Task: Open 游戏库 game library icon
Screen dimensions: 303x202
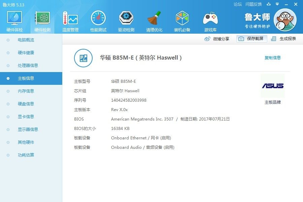Action: coord(210,21)
